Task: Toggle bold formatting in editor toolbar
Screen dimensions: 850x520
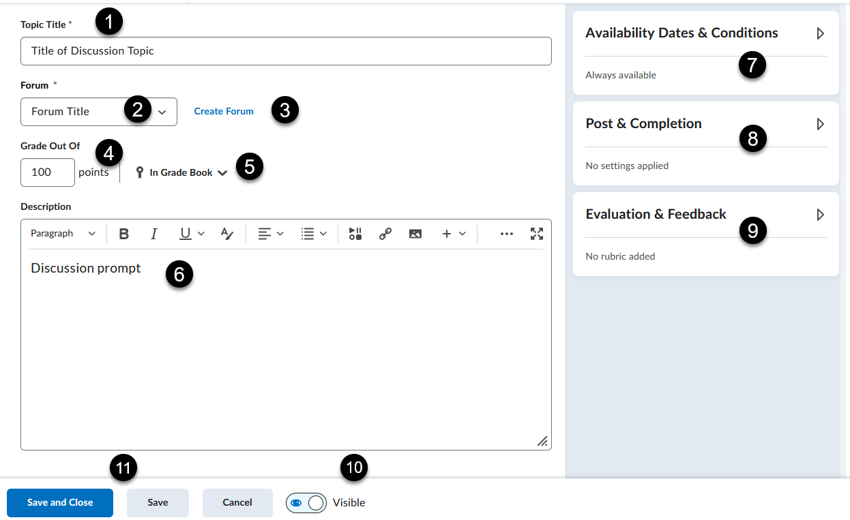Action: tap(123, 234)
